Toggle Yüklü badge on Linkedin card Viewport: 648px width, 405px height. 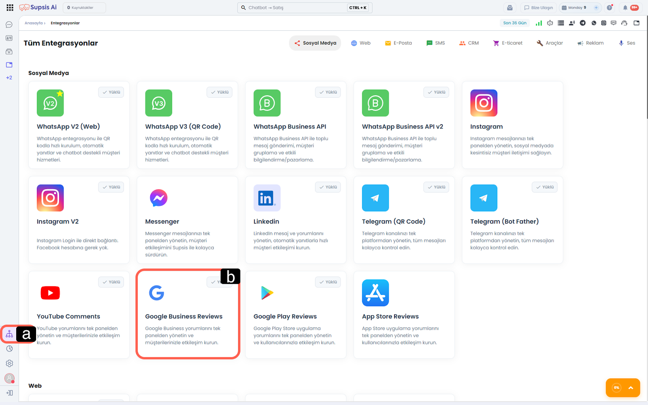point(328,187)
